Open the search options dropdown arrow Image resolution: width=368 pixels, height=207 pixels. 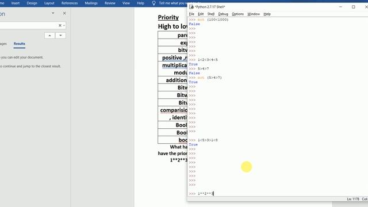coord(64,25)
